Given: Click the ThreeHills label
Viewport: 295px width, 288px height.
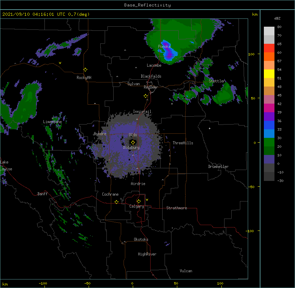Looking at the screenshot, I should 183,143.
